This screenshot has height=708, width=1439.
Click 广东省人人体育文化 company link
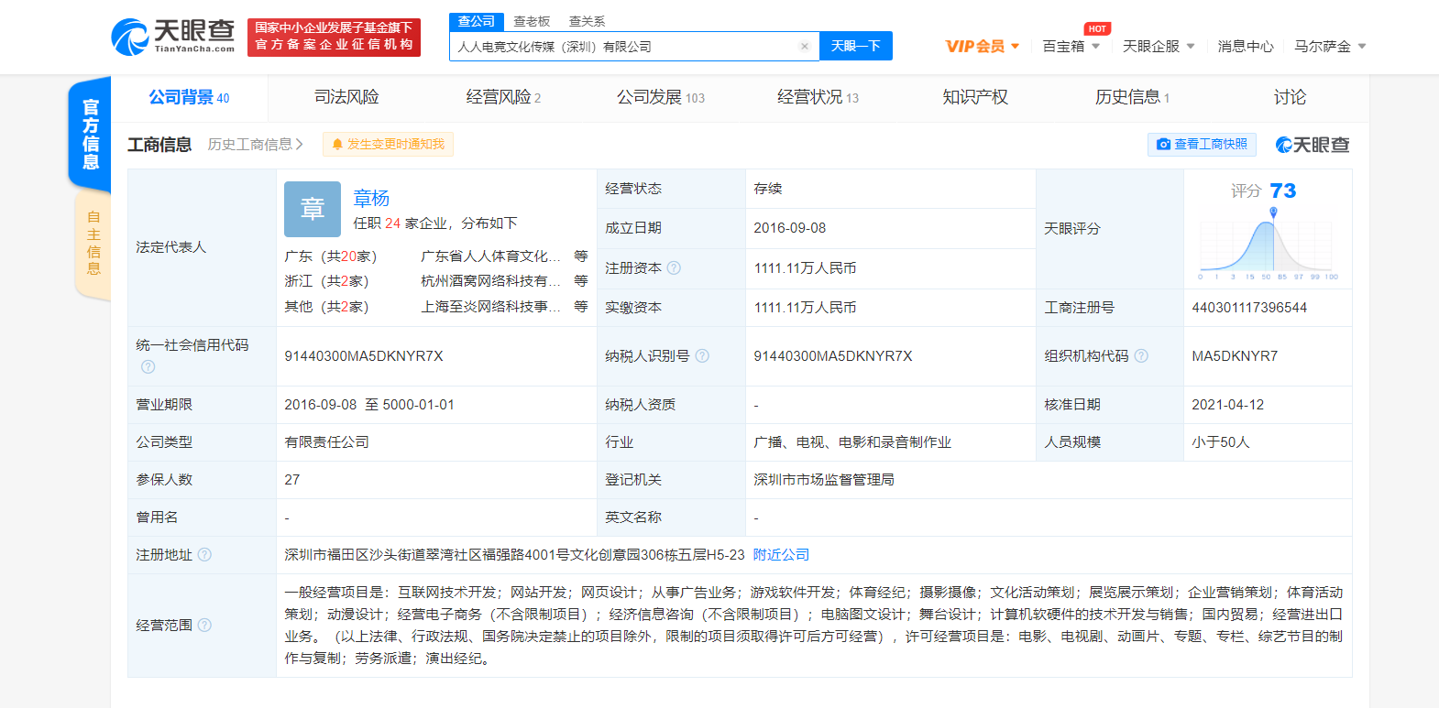(x=490, y=256)
